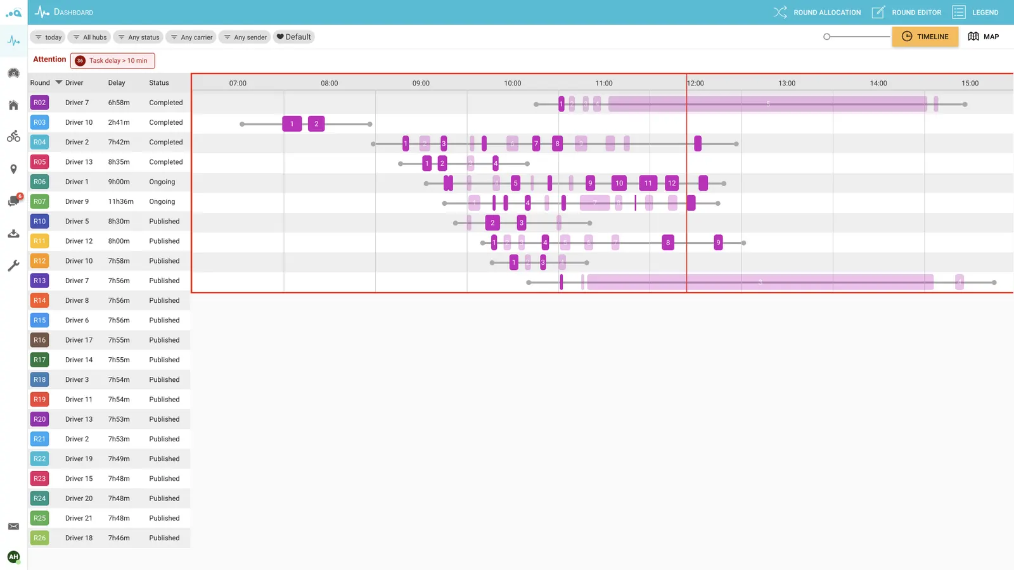This screenshot has height=570, width=1014.
Task: Select the R26 round badge
Action: [40, 538]
